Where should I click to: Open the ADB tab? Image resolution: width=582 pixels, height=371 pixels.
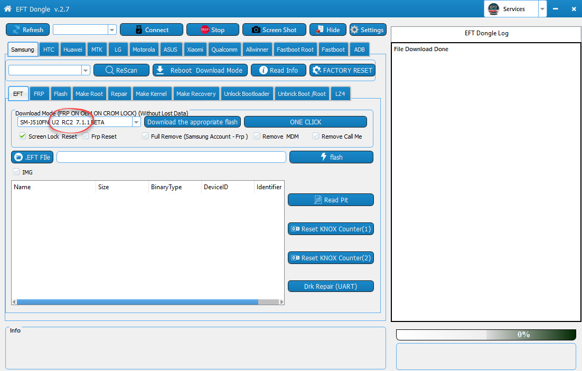point(359,49)
